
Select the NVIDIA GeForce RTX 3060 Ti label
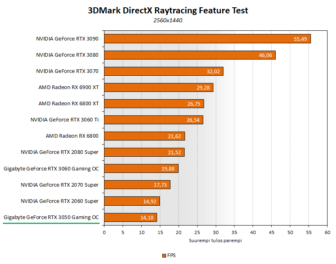64,120
